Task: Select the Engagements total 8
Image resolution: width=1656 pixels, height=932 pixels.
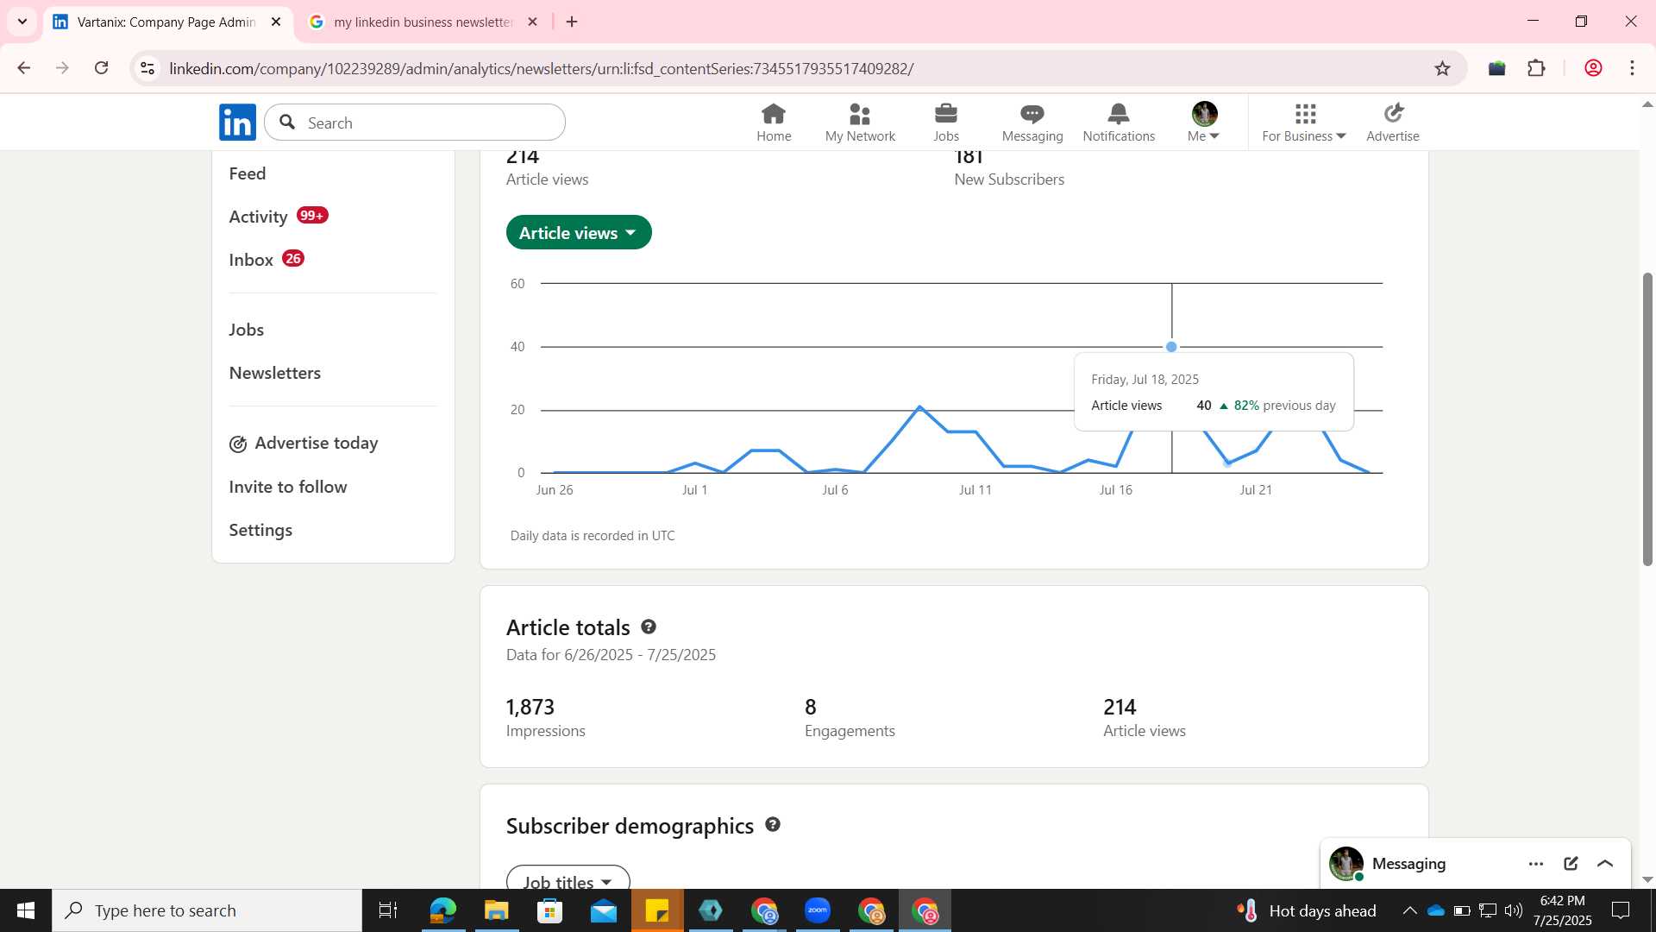Action: (x=811, y=707)
